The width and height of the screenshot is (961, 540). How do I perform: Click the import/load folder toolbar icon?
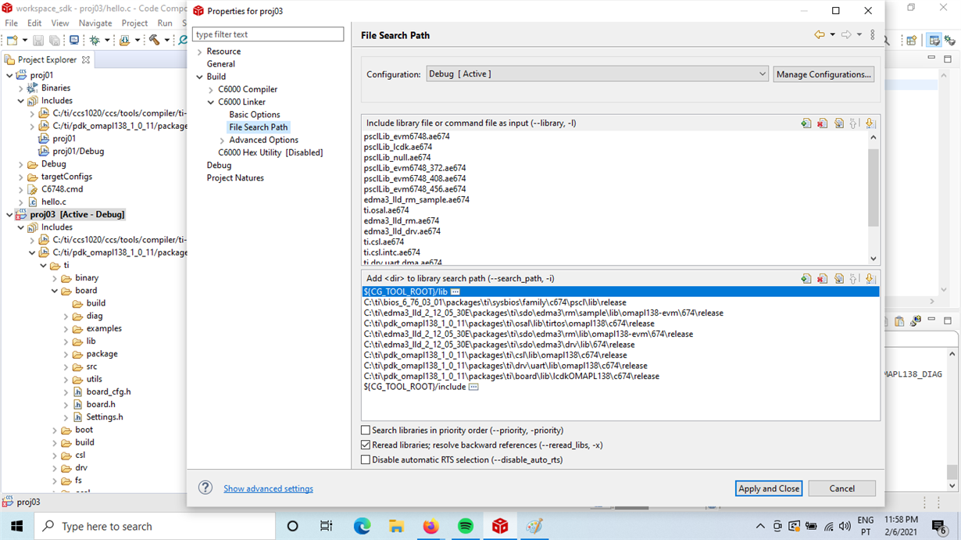[124, 40]
